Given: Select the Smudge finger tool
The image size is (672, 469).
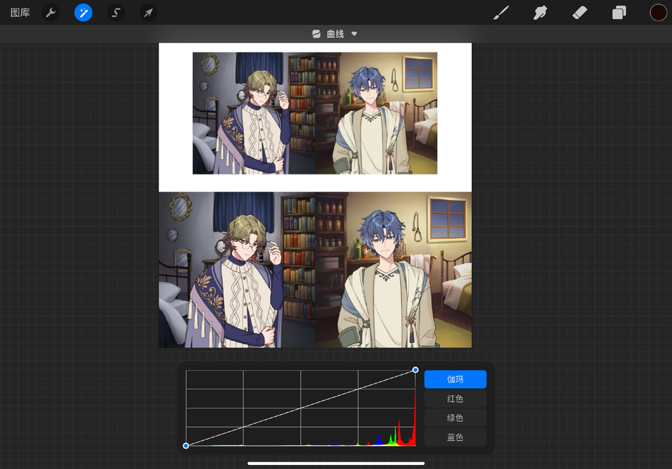Looking at the screenshot, I should [541, 12].
